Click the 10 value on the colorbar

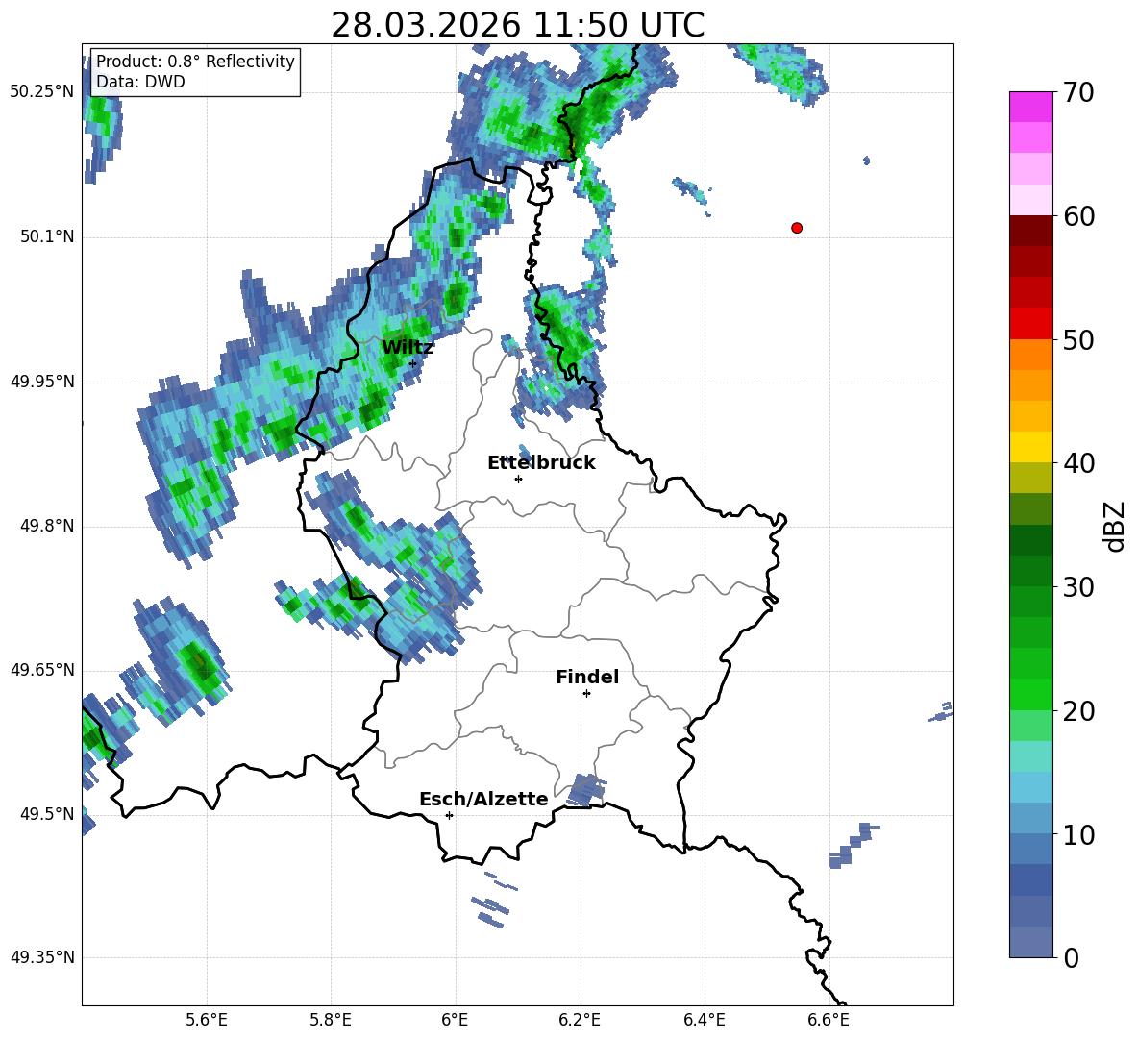(1077, 834)
